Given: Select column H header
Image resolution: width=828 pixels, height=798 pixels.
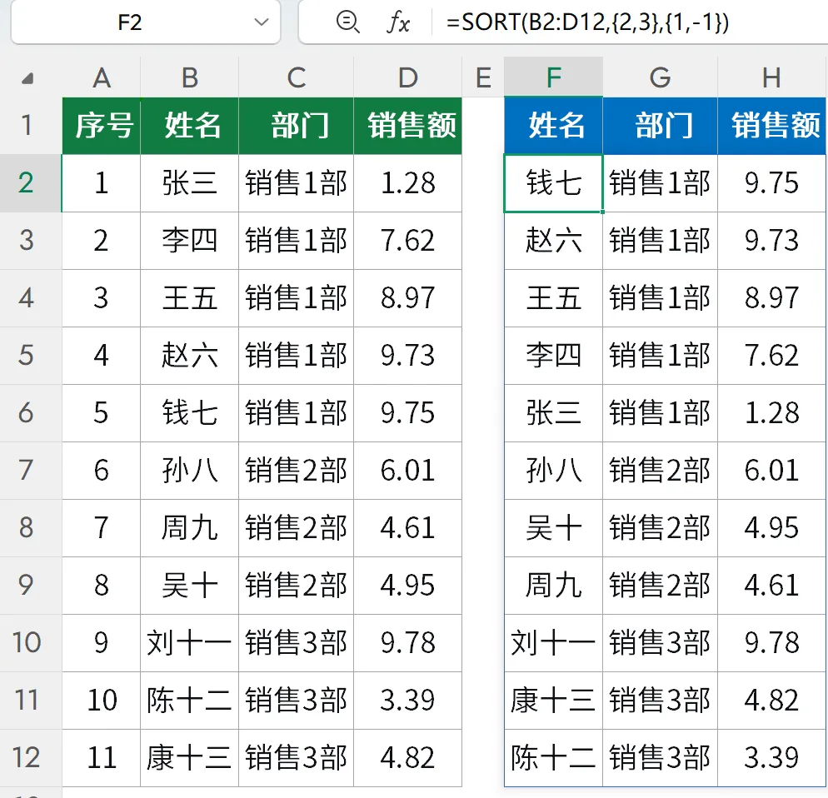Looking at the screenshot, I should (772, 77).
